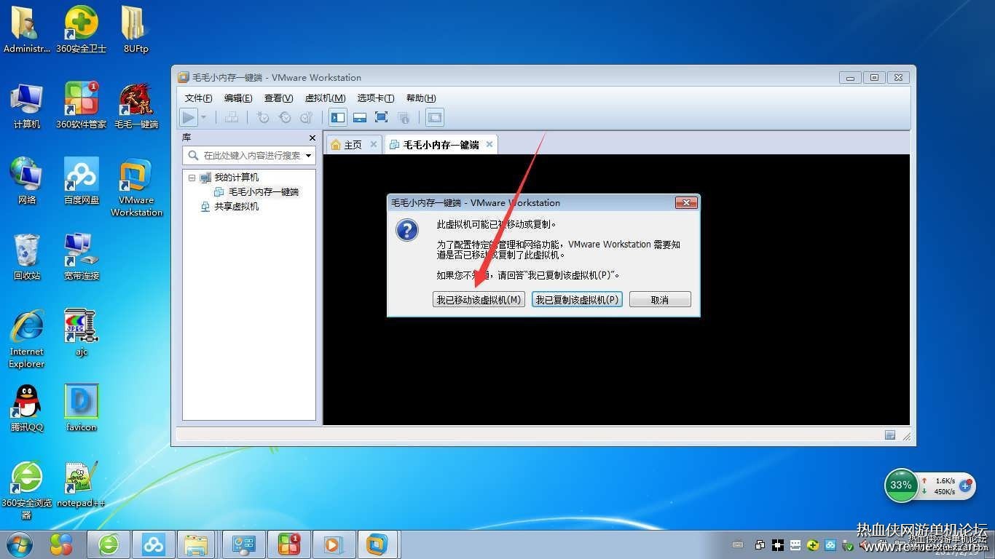Screen dimensions: 995x559
Task: Open the VMware Workstation desktop shortcut
Action: pos(136,187)
